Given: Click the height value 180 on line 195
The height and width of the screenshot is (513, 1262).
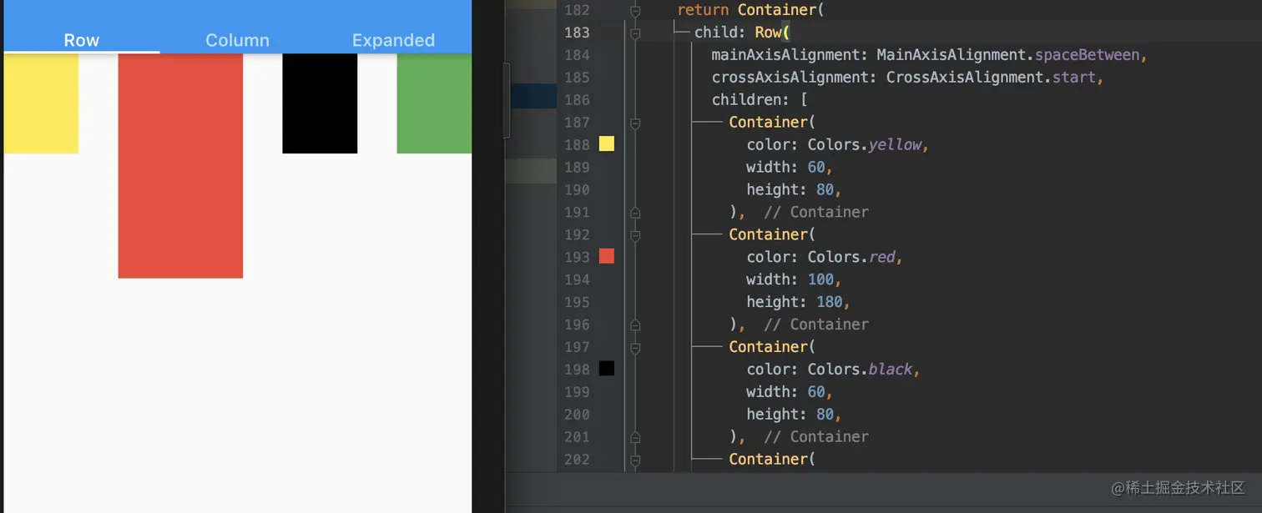Looking at the screenshot, I should pyautogui.click(x=829, y=302).
